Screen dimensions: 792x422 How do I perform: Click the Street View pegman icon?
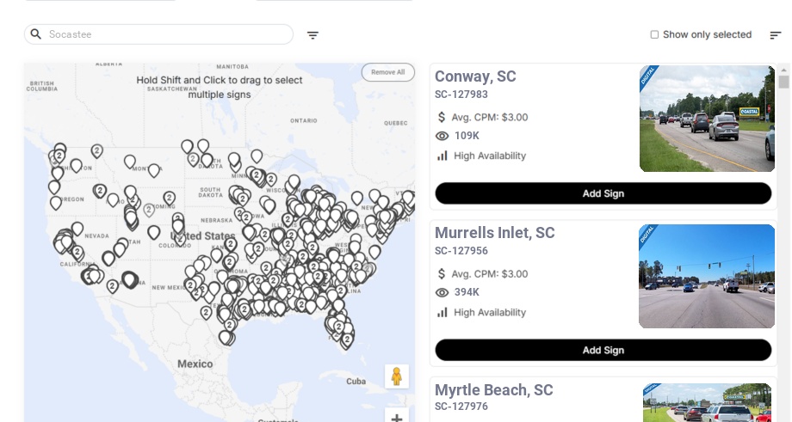(x=396, y=376)
